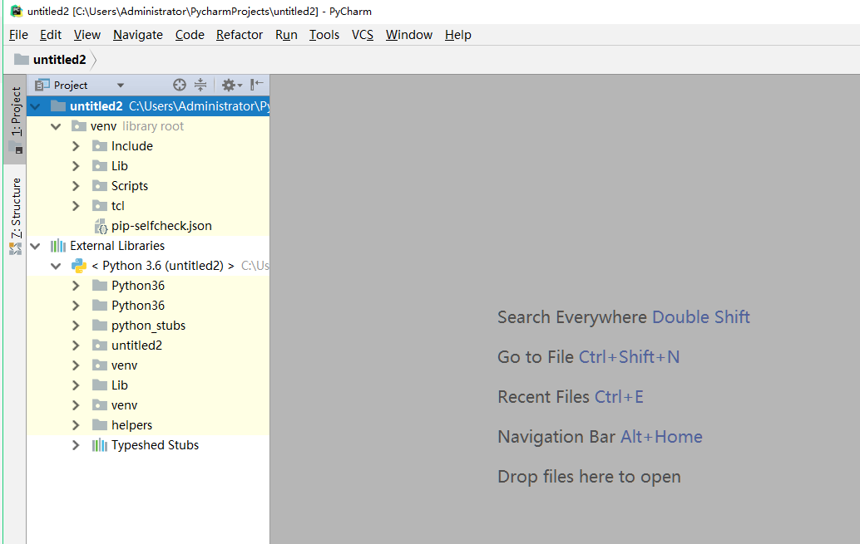The image size is (860, 544).
Task: Click the 'Ctrl+Shift+N' shortcut hint
Action: 629,356
